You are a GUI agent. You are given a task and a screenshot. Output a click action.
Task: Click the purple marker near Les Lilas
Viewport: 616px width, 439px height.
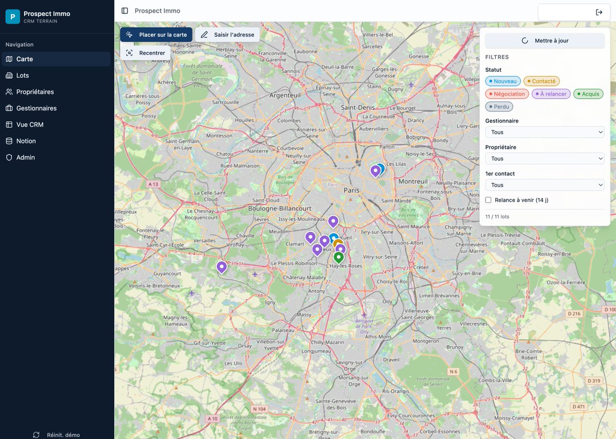coord(375,170)
